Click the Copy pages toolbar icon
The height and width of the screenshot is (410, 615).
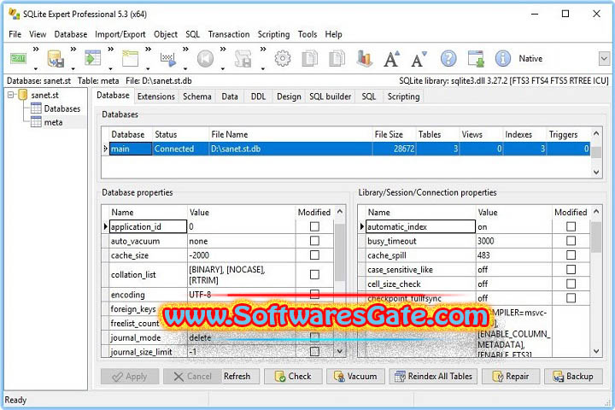point(310,59)
